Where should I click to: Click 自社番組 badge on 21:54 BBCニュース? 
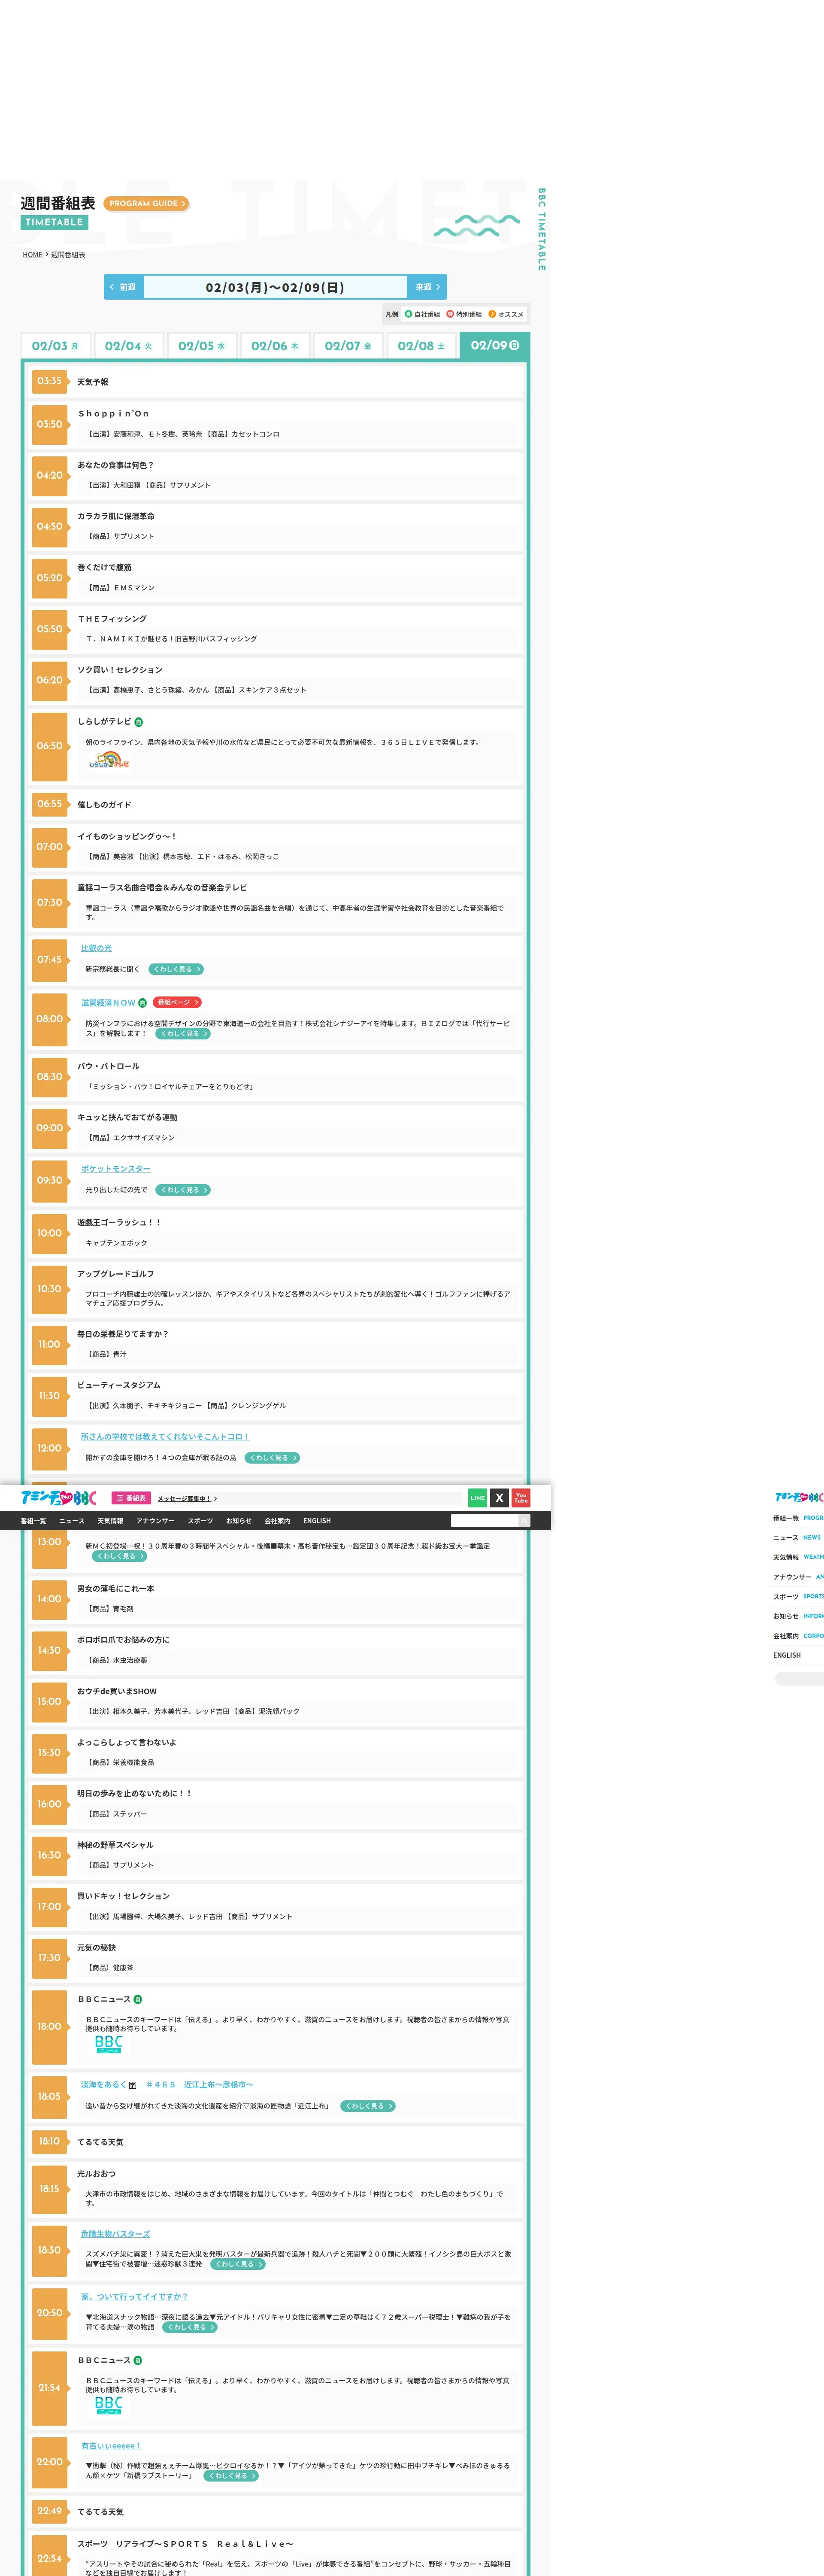[x=138, y=2360]
